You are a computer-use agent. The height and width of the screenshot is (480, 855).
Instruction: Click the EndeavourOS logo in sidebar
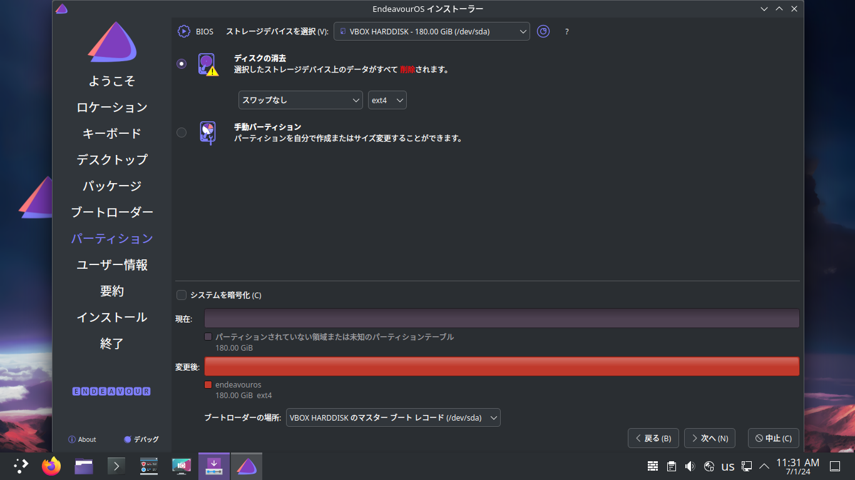click(x=112, y=42)
